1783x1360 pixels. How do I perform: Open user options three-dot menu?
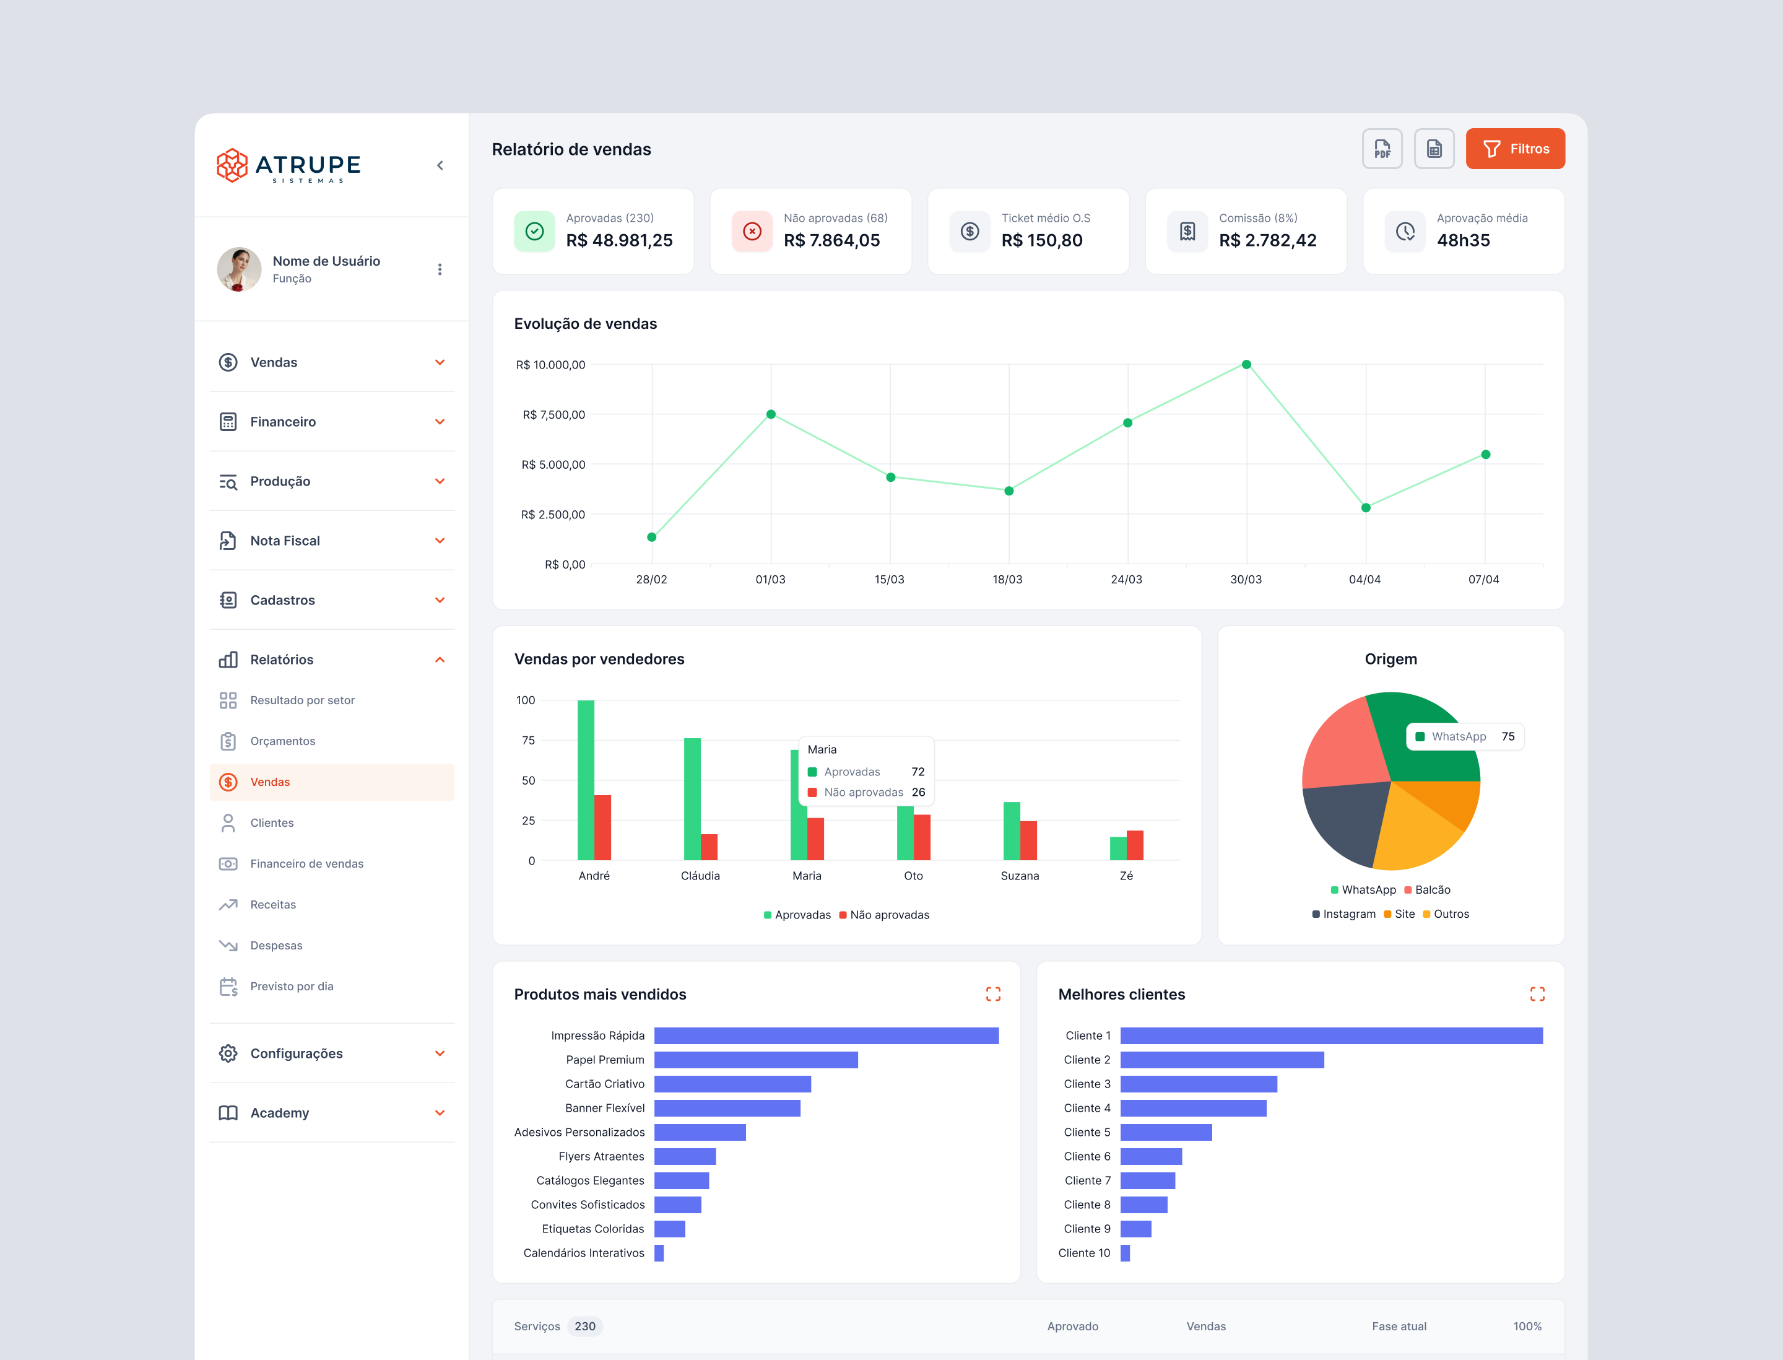click(x=440, y=269)
